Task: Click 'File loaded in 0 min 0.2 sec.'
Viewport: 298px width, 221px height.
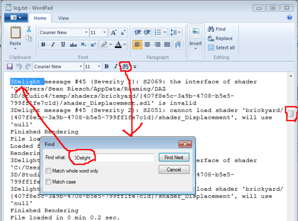Action: [x=65, y=218]
